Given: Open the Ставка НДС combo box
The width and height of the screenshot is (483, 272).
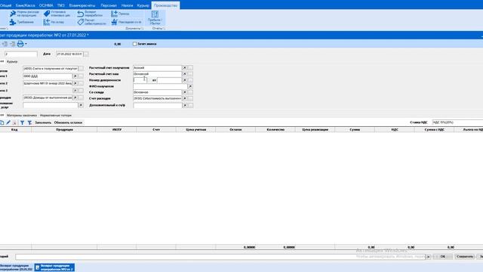Looking at the screenshot, I should tap(457, 122).
